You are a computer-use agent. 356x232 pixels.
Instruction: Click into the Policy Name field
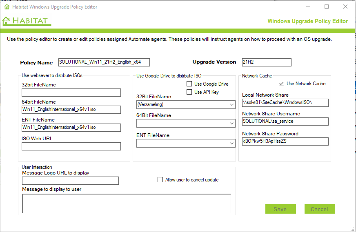(x=104, y=62)
